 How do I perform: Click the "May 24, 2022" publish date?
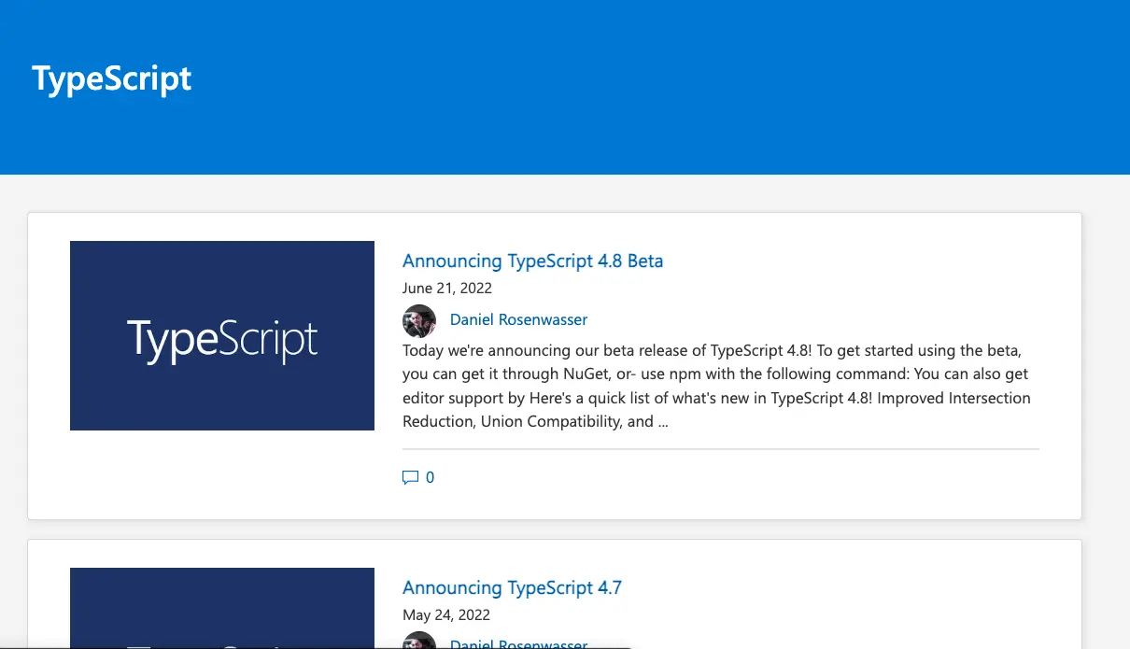[446, 614]
